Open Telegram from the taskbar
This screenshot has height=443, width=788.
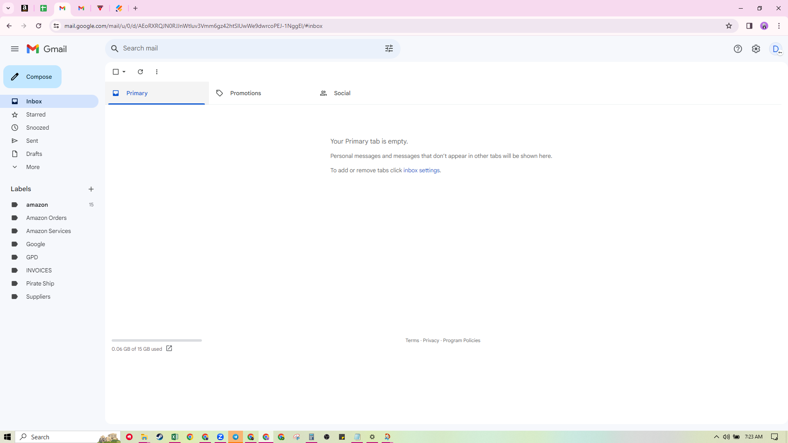click(236, 437)
